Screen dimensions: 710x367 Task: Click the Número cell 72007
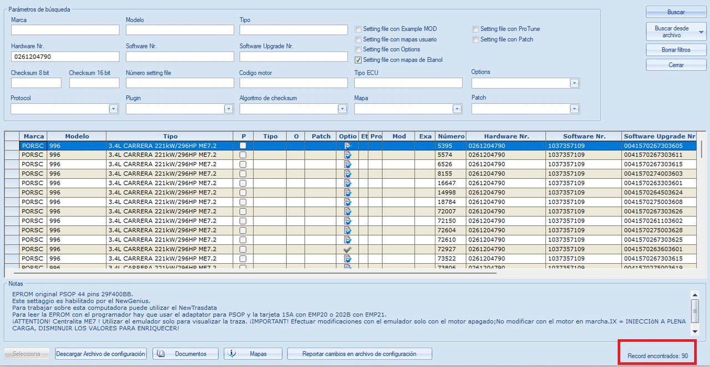[450, 212]
